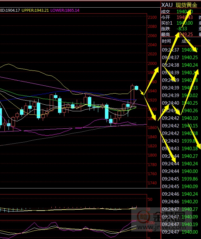Click the LOWER:1865.14 Bollinger band label
This screenshot has width=201, height=239.
pyautogui.click(x=65, y=10)
